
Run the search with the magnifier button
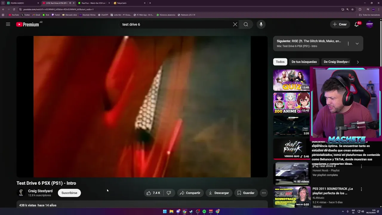[x=246, y=24]
